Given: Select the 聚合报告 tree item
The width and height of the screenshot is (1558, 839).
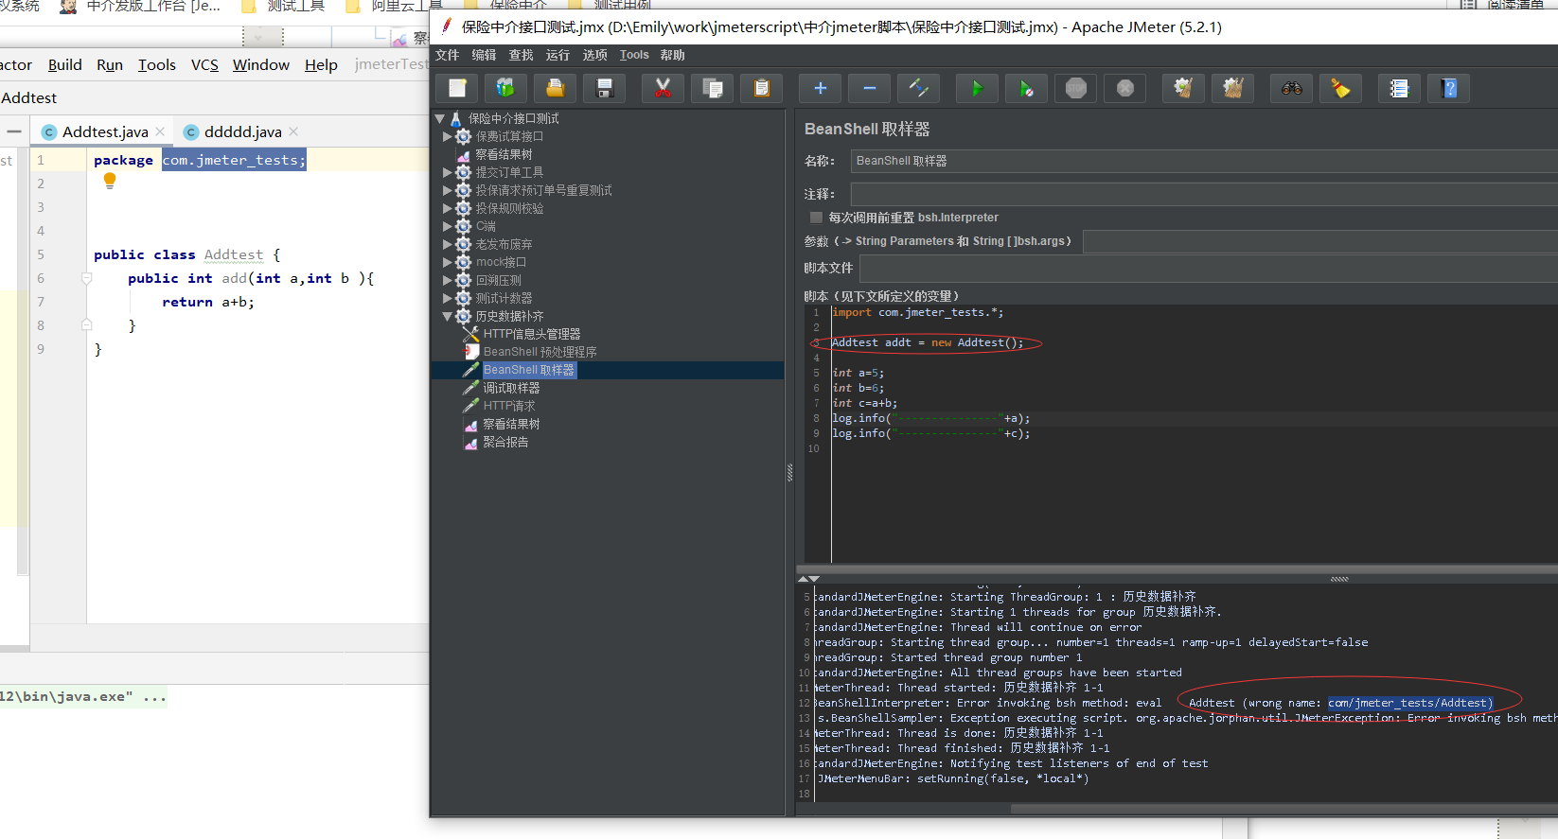Looking at the screenshot, I should (505, 442).
